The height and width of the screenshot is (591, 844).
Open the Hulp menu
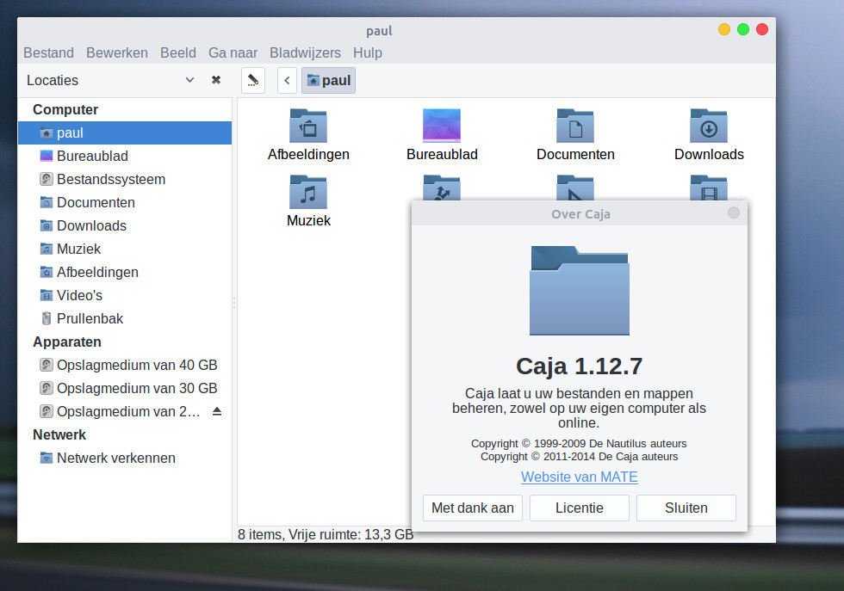pos(368,52)
